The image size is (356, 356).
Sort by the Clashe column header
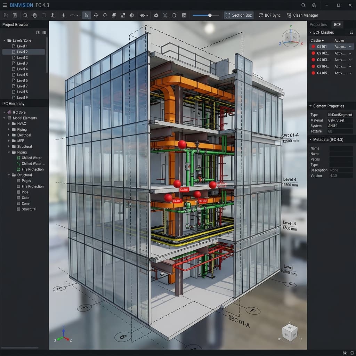317,40
